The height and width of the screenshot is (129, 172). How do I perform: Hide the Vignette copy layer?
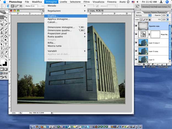(x=136, y=25)
